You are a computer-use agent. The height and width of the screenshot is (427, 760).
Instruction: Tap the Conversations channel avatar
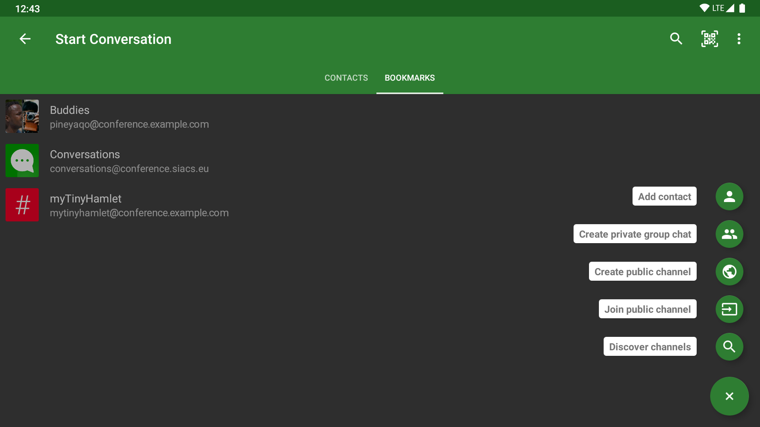(x=22, y=161)
